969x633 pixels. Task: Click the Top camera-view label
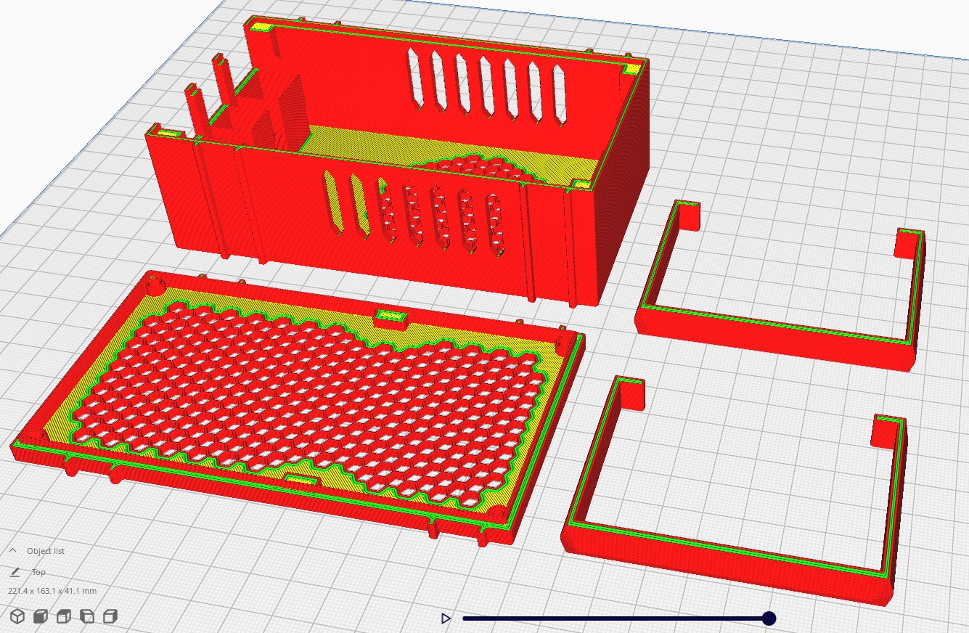coord(38,572)
